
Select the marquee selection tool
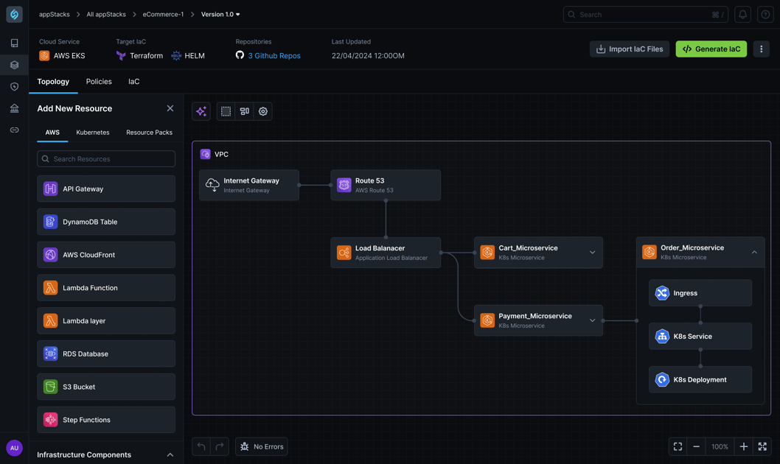(x=225, y=110)
